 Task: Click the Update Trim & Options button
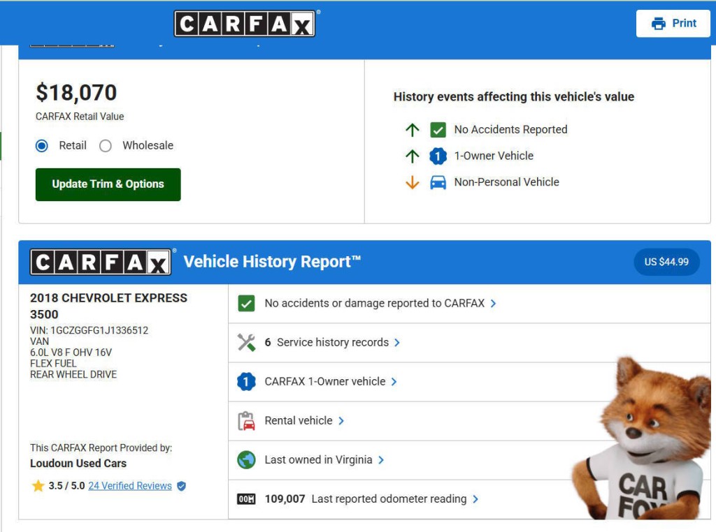coord(108,185)
